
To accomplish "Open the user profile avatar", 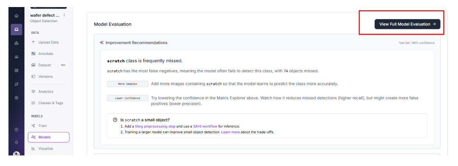I will 16,154.
